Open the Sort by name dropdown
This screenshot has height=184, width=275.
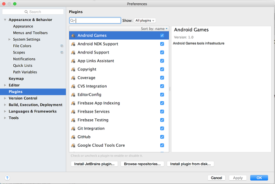pos(154,29)
